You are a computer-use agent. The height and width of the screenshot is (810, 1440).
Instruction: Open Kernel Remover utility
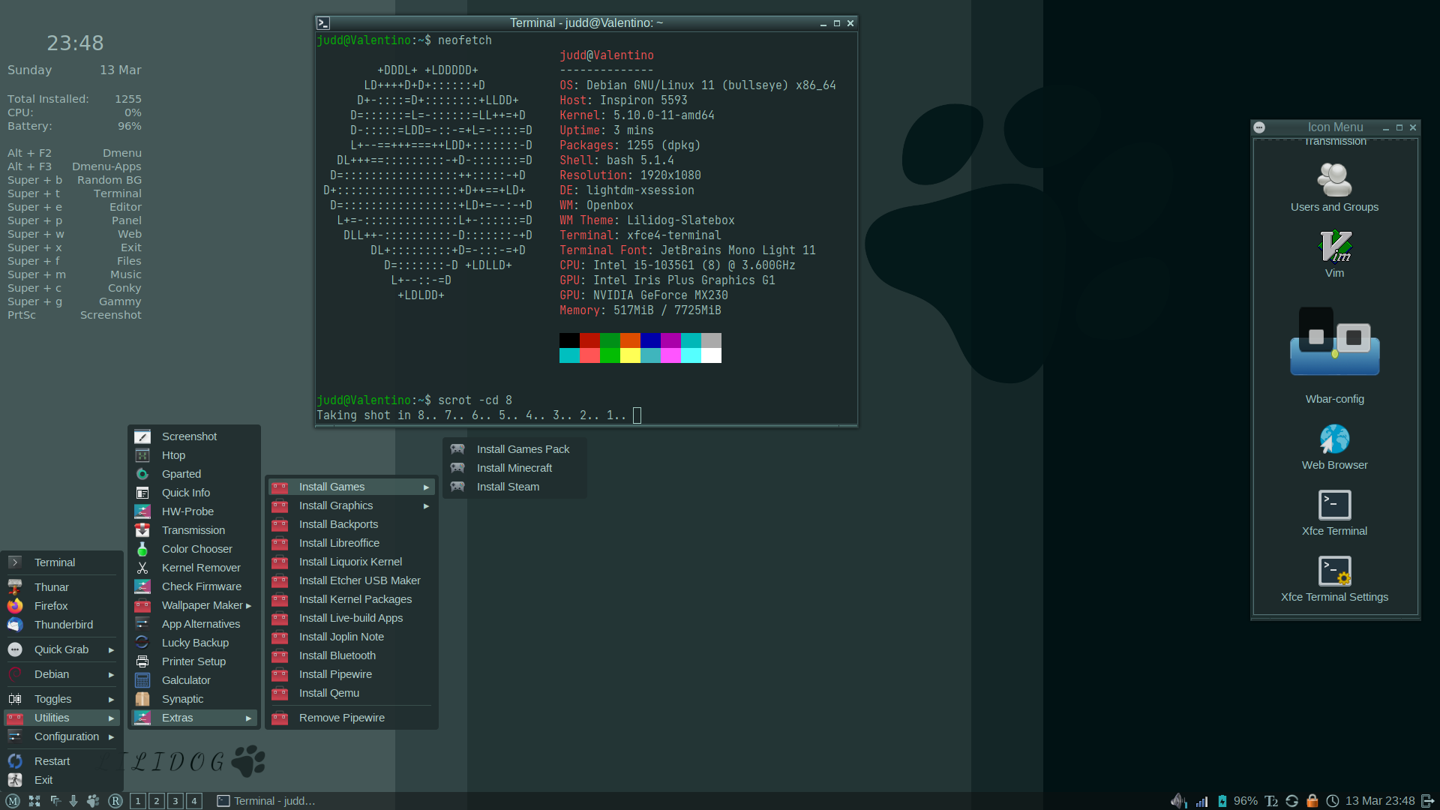[194, 568]
